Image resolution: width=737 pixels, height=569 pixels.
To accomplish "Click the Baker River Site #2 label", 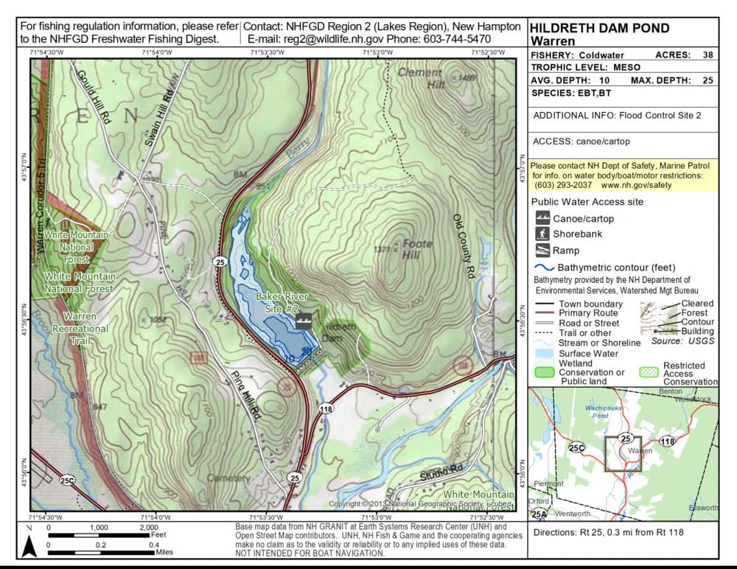I will click(x=282, y=302).
